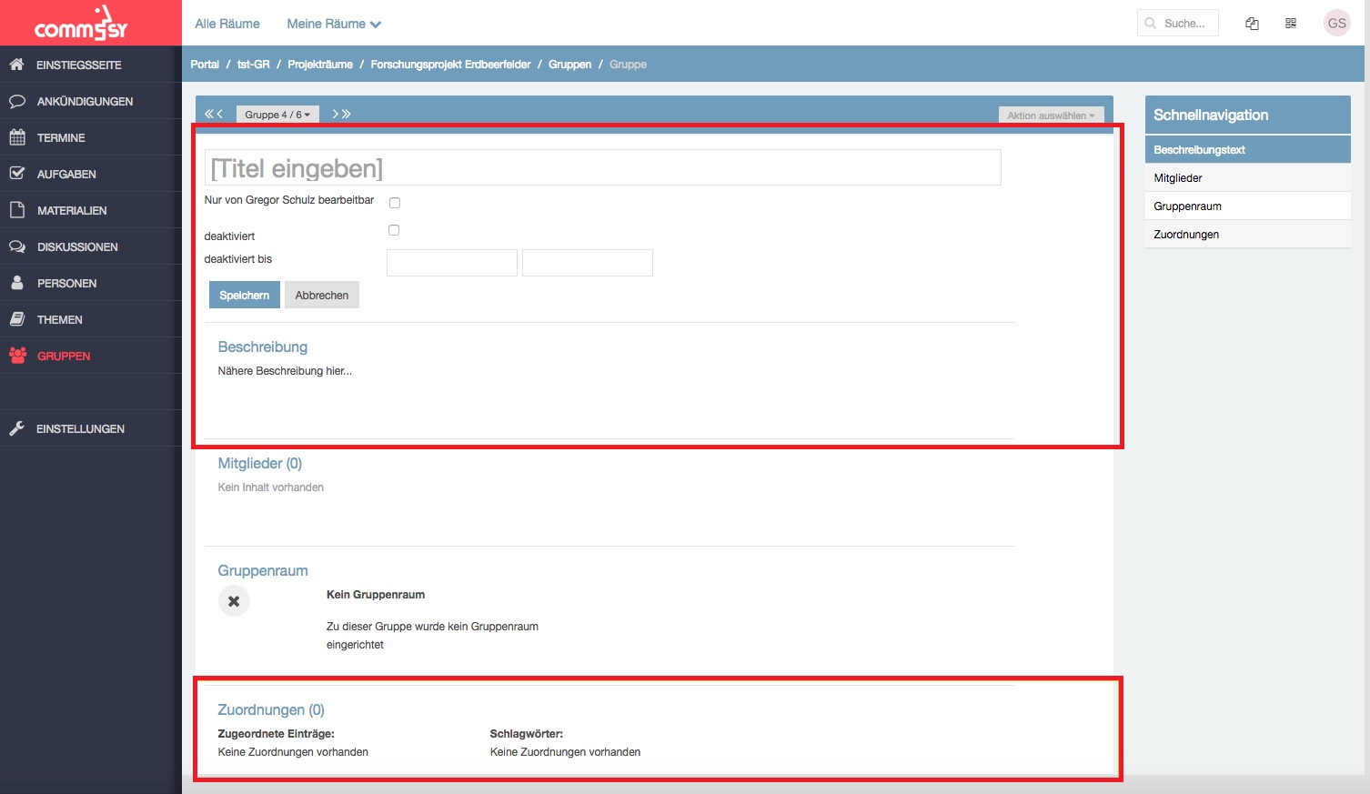Click the calendar icon beside Termine
This screenshot has height=794, width=1370.
(x=16, y=137)
